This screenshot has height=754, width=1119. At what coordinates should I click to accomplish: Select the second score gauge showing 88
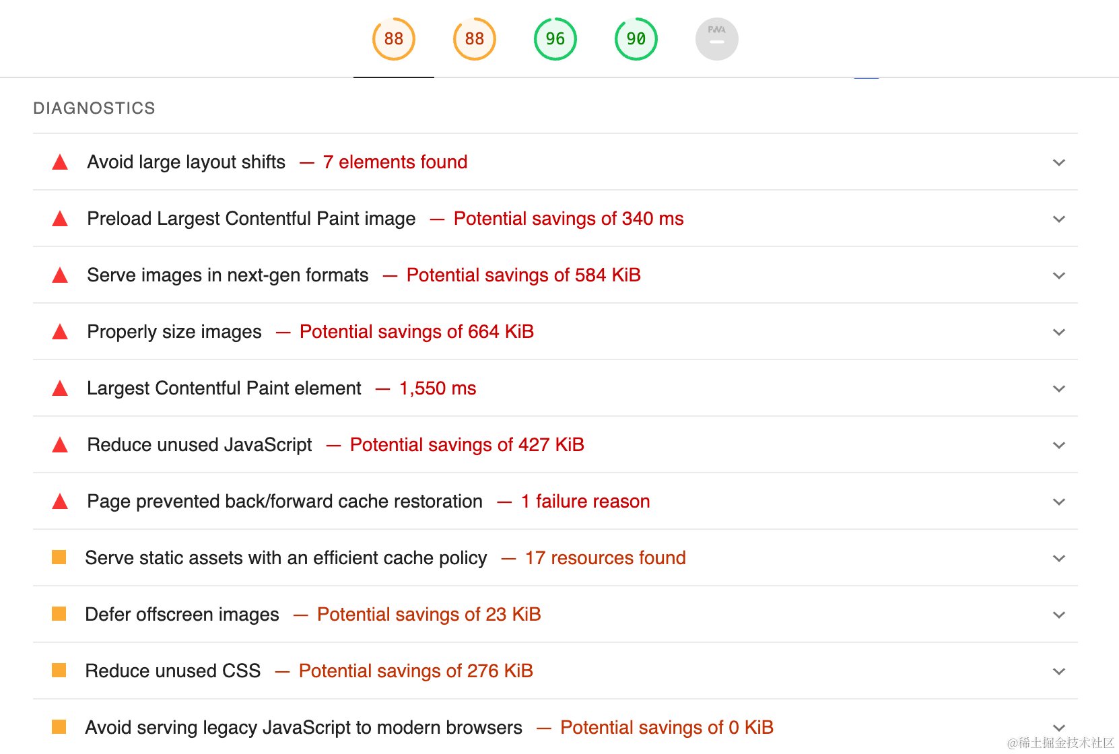475,39
